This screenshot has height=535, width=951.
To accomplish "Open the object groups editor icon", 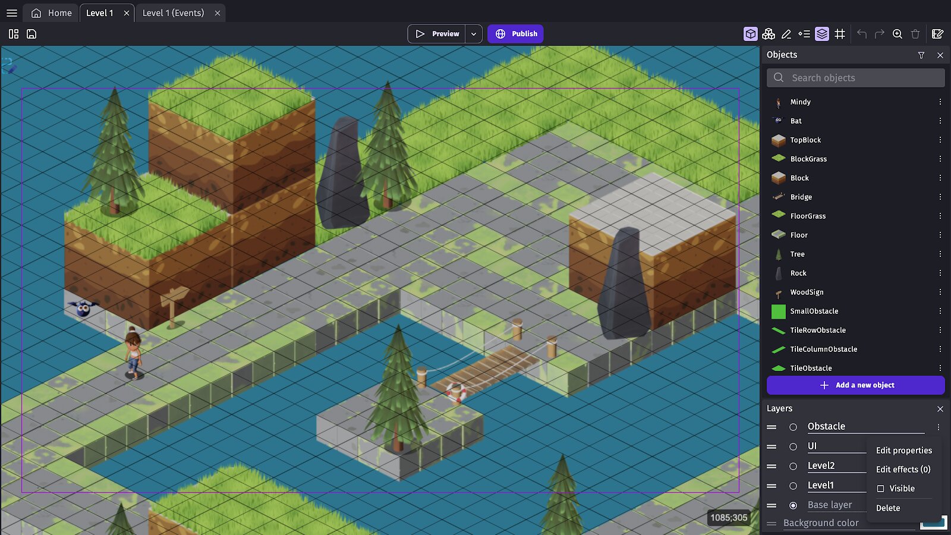I will 769,34.
